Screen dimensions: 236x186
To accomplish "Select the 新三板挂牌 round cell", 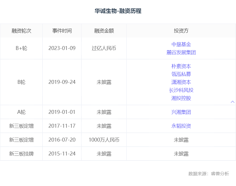I will pos(21,154).
